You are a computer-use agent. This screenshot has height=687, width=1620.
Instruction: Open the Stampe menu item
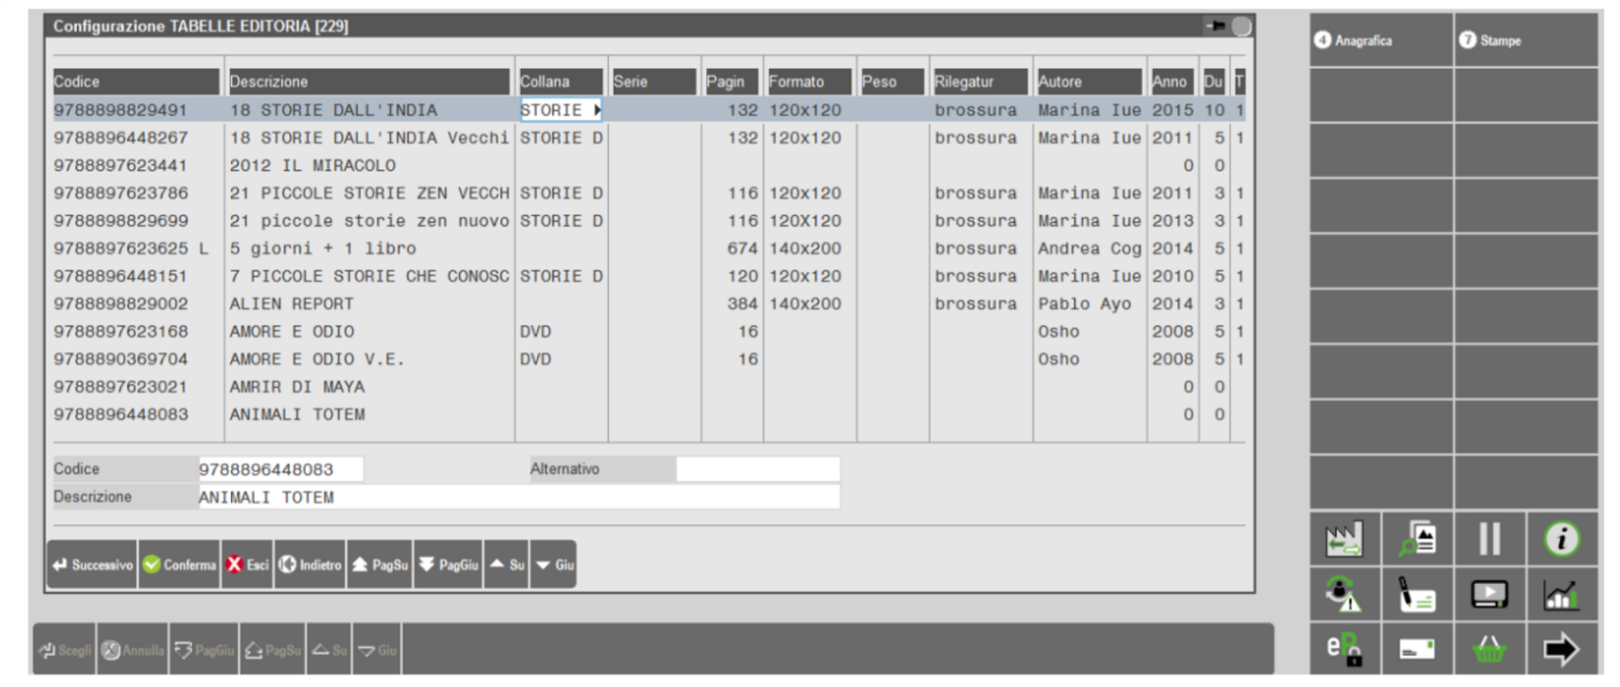1491,41
